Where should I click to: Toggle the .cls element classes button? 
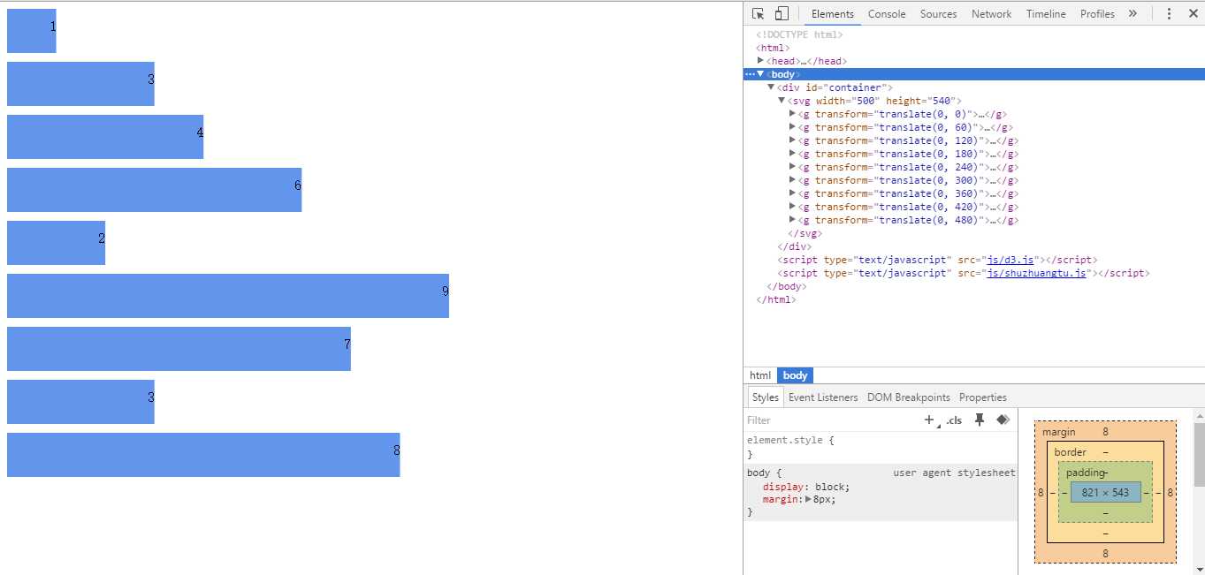click(x=954, y=420)
